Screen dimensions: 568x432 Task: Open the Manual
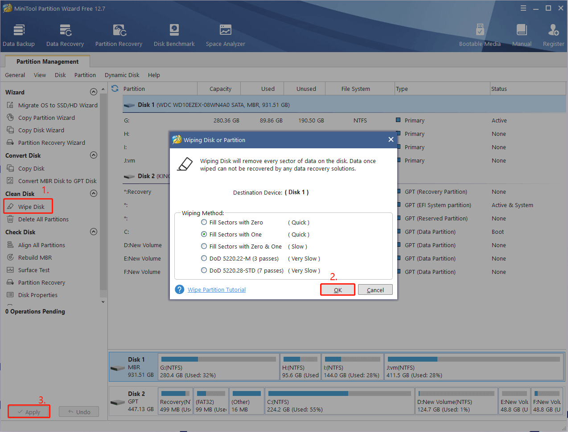coord(522,35)
